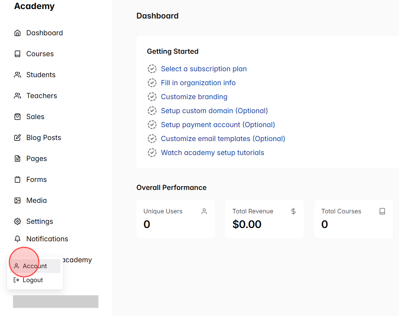Select the Dashboard home icon
399x316 pixels.
(x=17, y=32)
